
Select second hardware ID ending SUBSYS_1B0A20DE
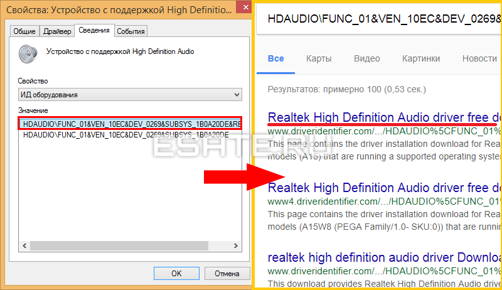(126, 135)
